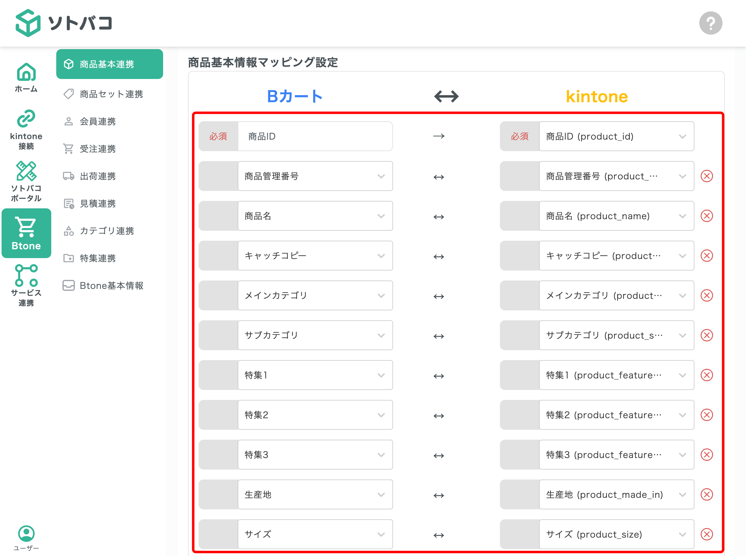
Task: Open the キャッチコピー Bカート dropdown
Action: pyautogui.click(x=315, y=255)
